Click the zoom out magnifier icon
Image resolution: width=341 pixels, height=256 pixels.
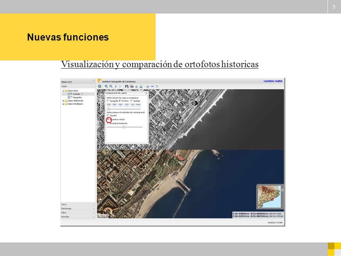111,86
